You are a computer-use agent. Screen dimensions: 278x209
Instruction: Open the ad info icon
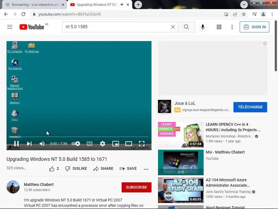pos(265,43)
